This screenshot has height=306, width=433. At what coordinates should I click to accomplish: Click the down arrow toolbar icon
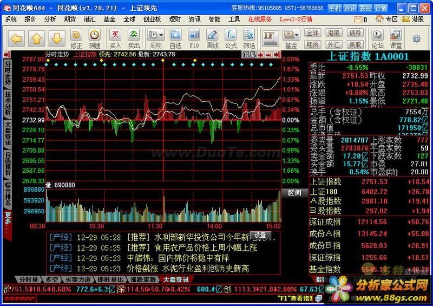click(x=57, y=38)
